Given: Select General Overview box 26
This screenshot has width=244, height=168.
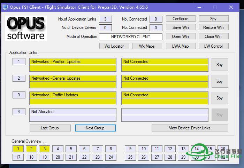Looking at the screenshot, I should (144, 157).
